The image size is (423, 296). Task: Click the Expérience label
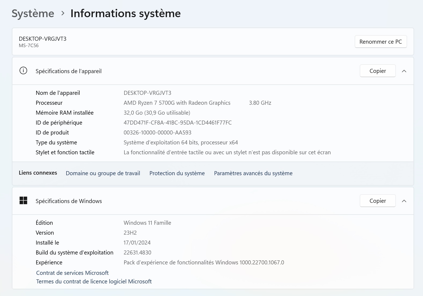coord(49,263)
